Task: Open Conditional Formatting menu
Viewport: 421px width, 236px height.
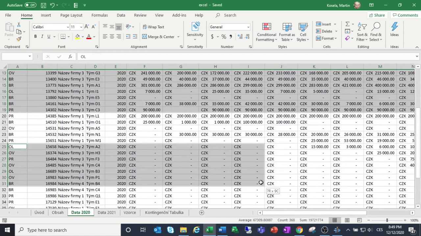Action: click(x=266, y=32)
